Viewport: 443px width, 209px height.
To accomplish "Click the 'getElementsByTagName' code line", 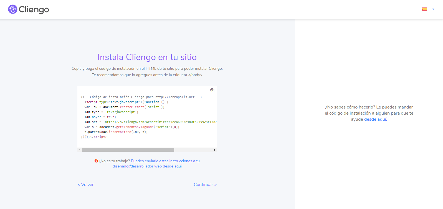I will (x=132, y=127).
